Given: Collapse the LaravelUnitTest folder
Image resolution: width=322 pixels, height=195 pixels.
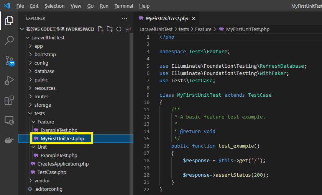Looking at the screenshot, I should pyautogui.click(x=27, y=38).
